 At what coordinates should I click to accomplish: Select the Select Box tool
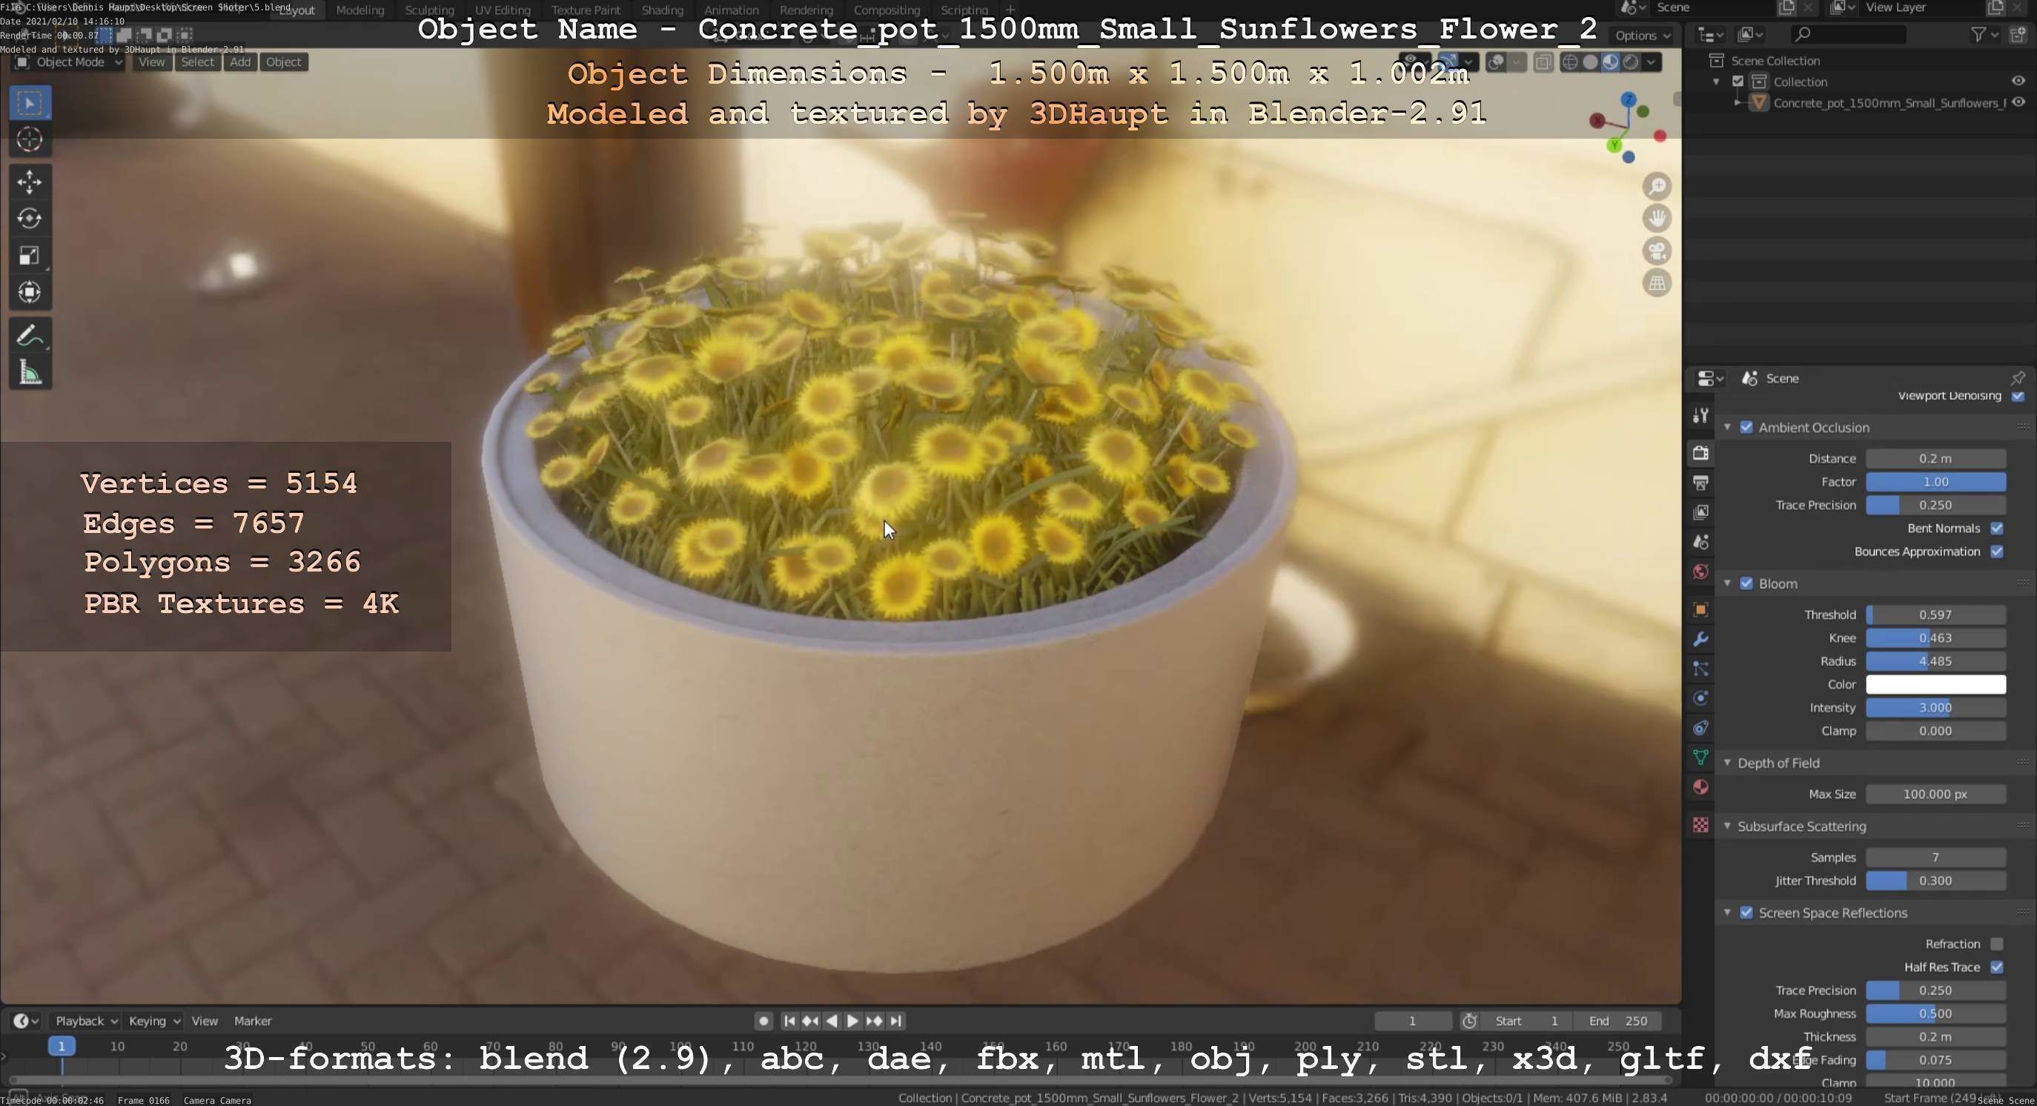pyautogui.click(x=30, y=103)
